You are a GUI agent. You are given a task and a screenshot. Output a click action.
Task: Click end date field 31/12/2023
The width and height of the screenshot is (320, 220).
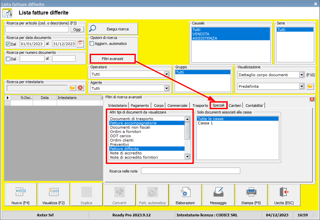point(64,44)
